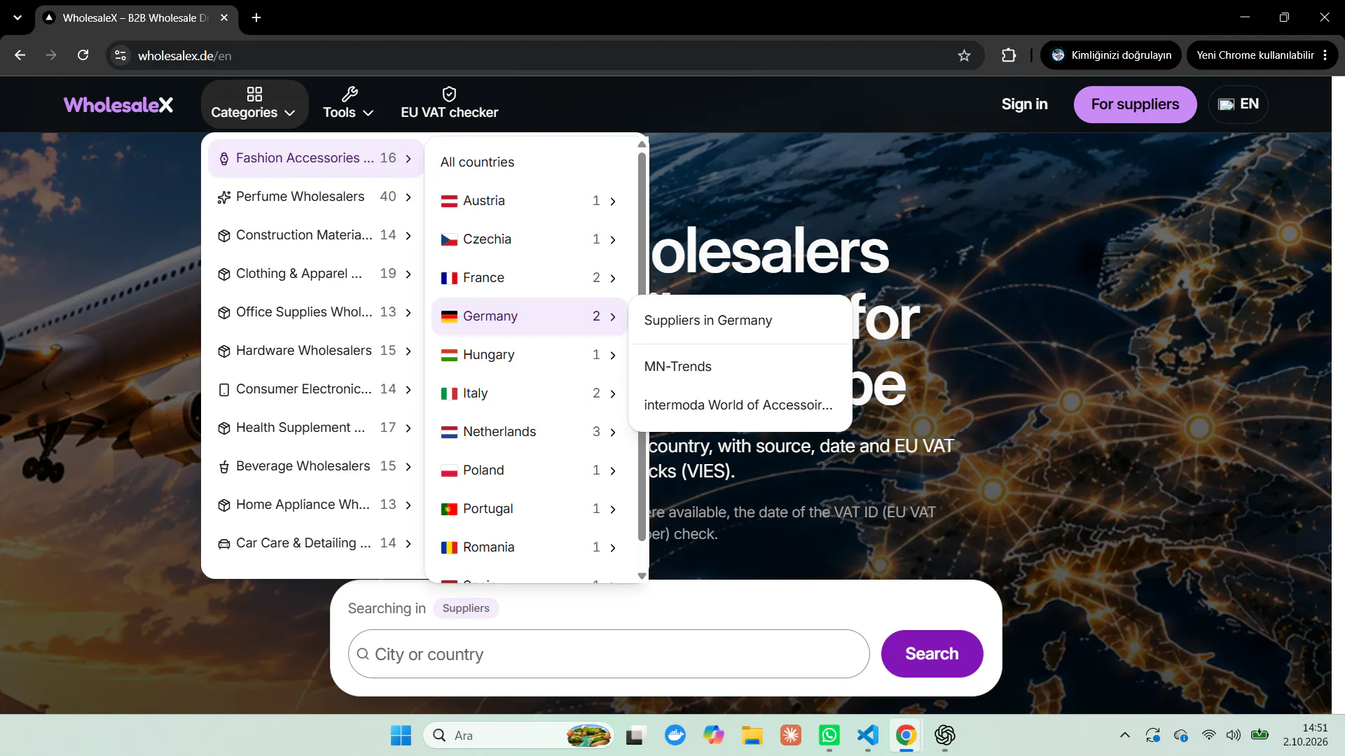The height and width of the screenshot is (756, 1345).
Task: Click Kimliğinizi doğrulayın profile button
Action: (x=1111, y=55)
